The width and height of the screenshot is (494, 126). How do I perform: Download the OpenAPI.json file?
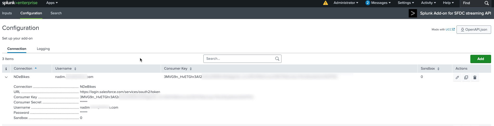pos(474,30)
